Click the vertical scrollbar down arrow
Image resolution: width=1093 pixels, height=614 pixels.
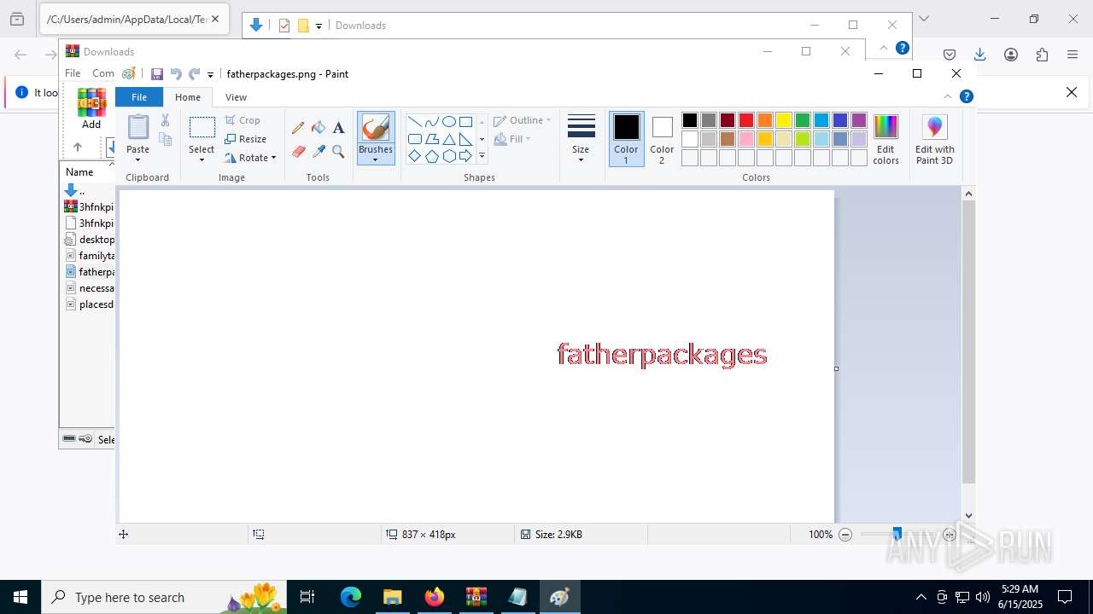point(968,515)
